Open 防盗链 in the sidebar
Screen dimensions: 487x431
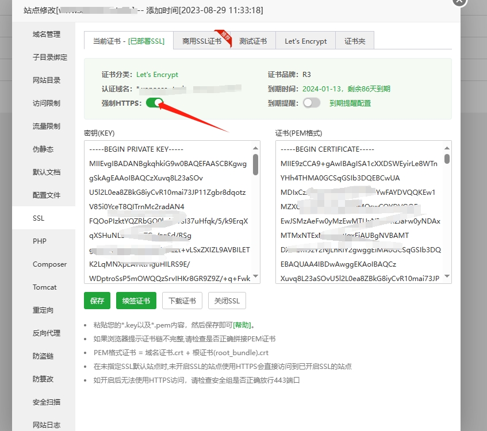click(43, 356)
